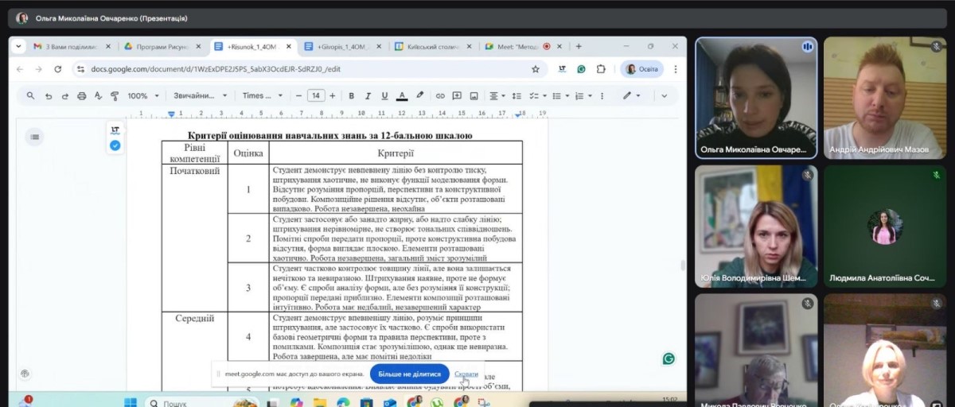
Task: Toggle bold formatting
Action: click(x=351, y=96)
